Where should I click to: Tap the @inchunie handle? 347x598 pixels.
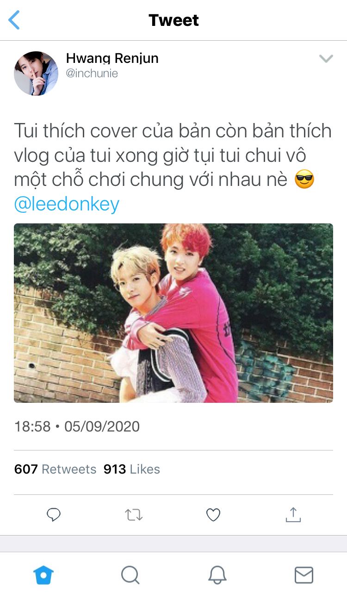tap(92, 73)
